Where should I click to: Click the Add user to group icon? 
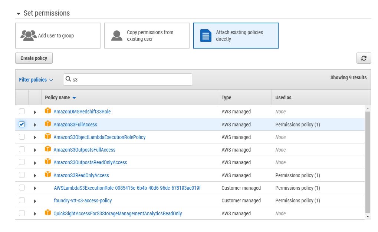coord(28,36)
